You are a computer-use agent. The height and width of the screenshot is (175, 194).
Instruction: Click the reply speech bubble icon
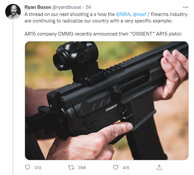(x=28, y=167)
